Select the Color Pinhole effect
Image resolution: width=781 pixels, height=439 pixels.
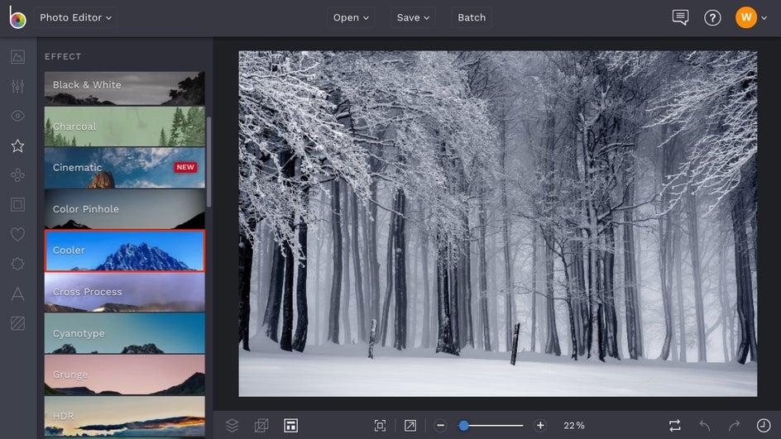point(125,209)
